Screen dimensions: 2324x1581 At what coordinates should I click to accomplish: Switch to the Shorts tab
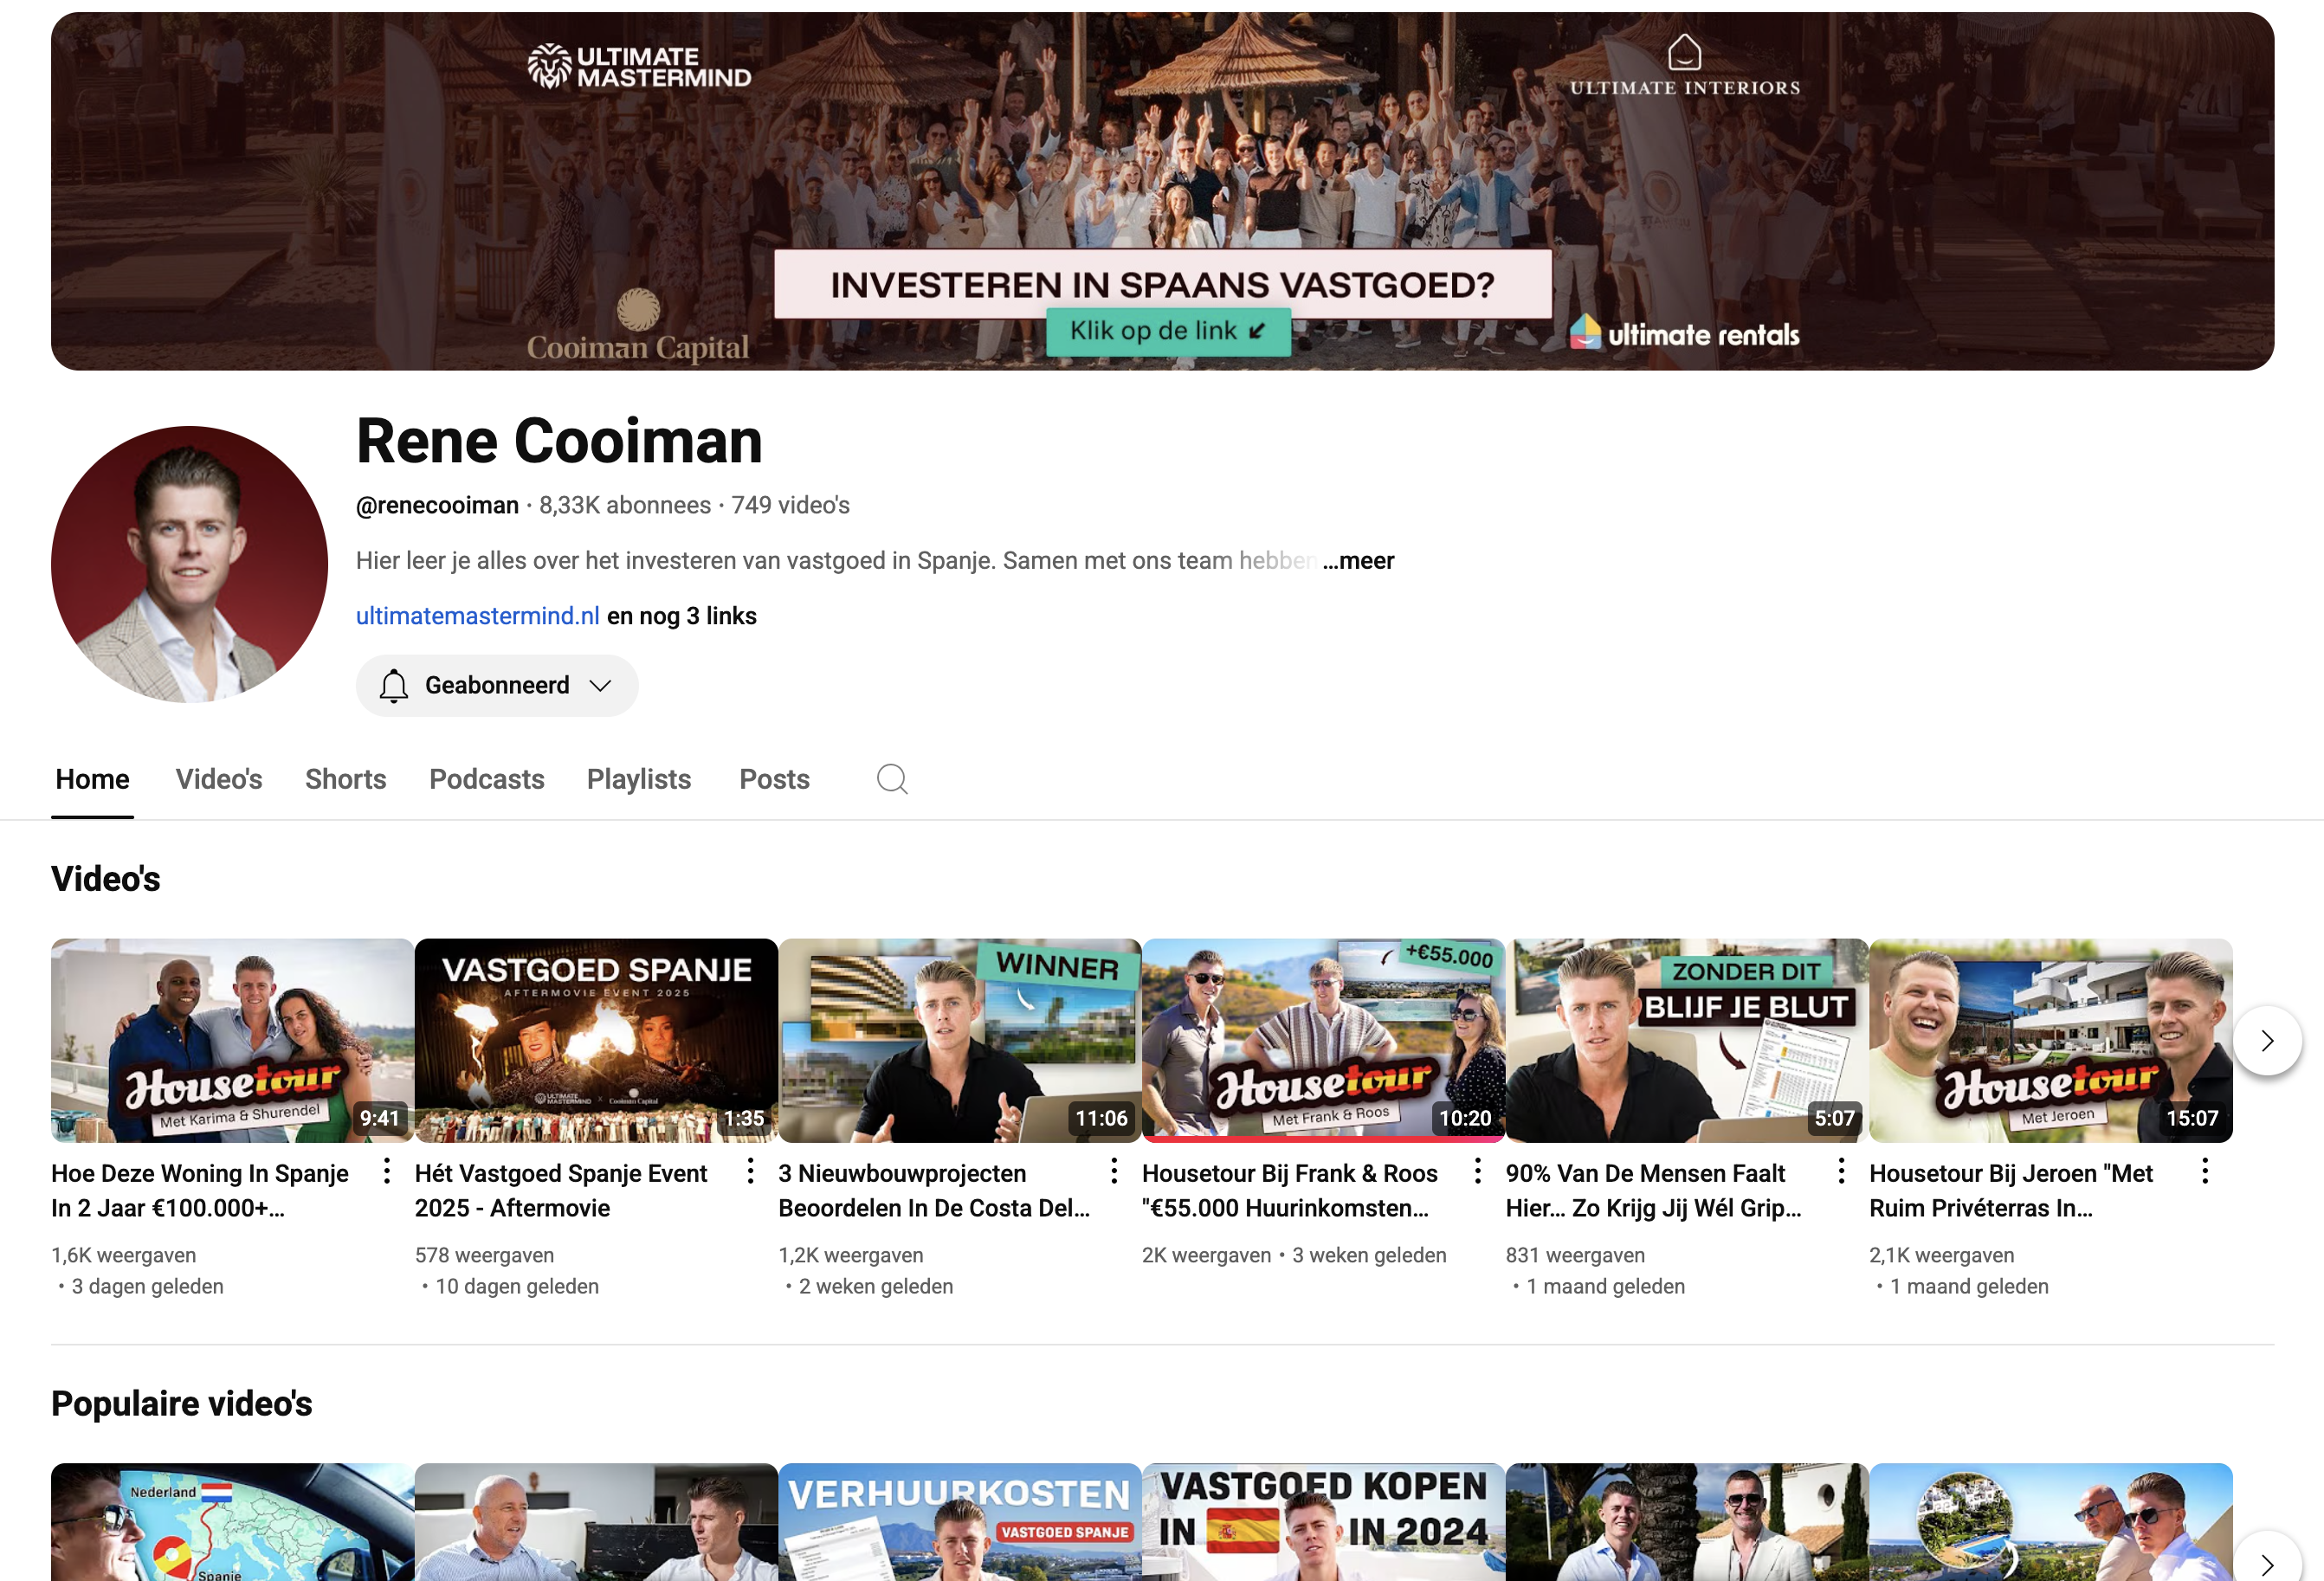tap(345, 779)
